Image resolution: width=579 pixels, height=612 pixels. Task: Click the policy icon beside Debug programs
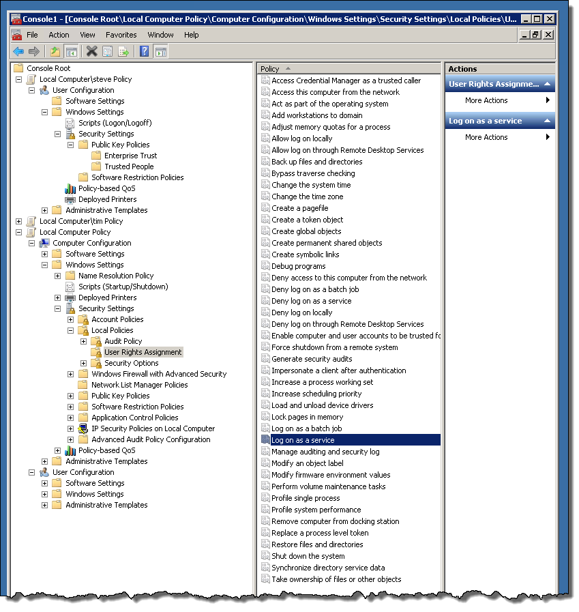(265, 266)
